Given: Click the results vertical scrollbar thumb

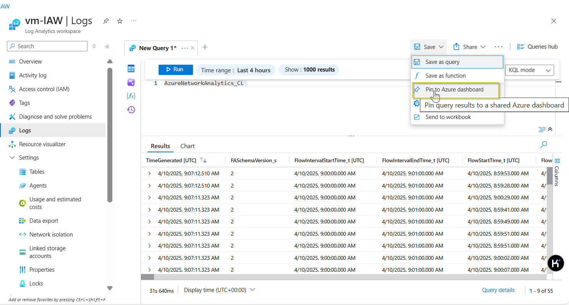Looking at the screenshot, I should coord(550,176).
